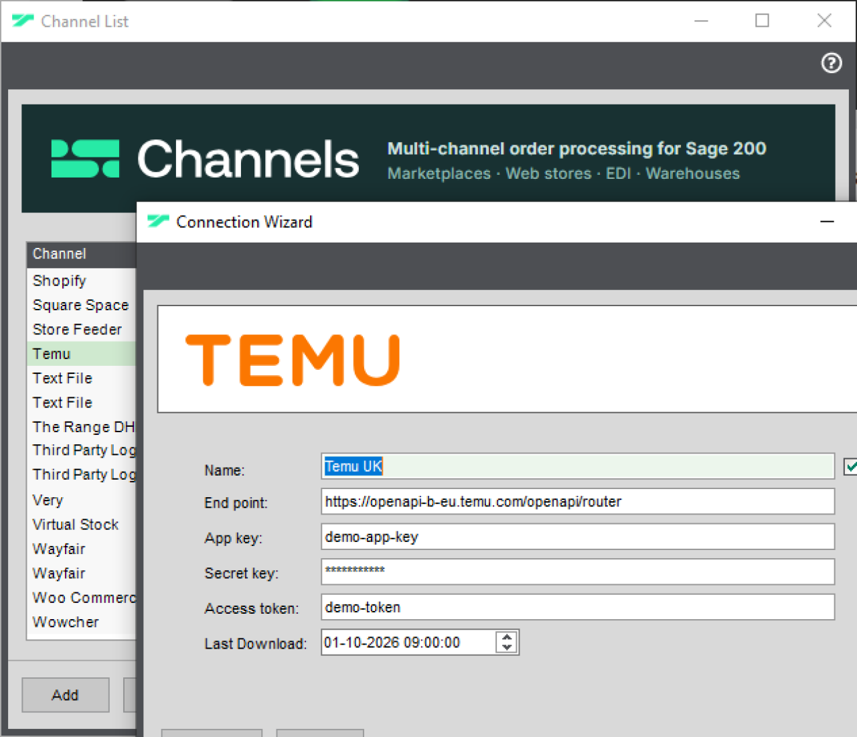The height and width of the screenshot is (737, 857).
Task: Click the Access token input field
Action: point(578,607)
